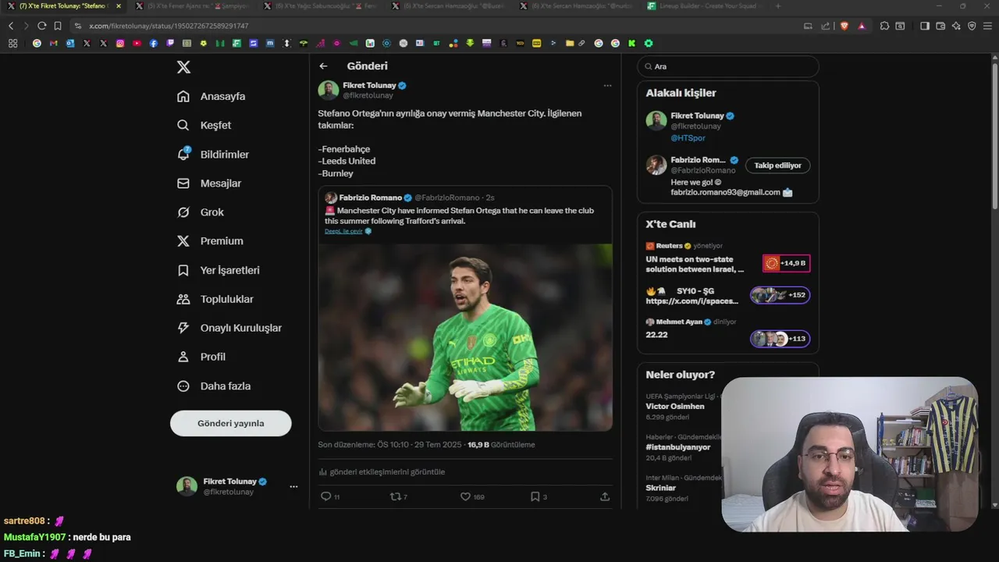The width and height of the screenshot is (999, 562).
Task: Click the back arrow next to Gönderi
Action: (323, 66)
